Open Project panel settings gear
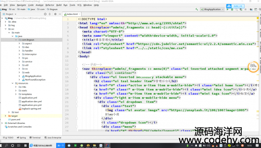Viewport: 261px width, 148px height. click(55, 14)
